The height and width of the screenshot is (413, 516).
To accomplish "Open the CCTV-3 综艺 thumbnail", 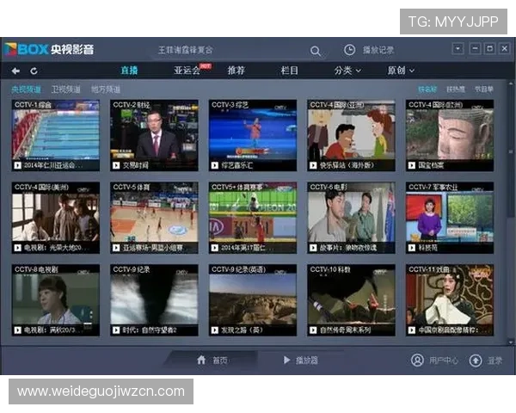I will pos(253,135).
